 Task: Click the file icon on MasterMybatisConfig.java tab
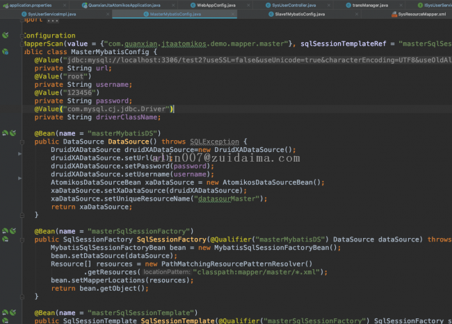145,14
